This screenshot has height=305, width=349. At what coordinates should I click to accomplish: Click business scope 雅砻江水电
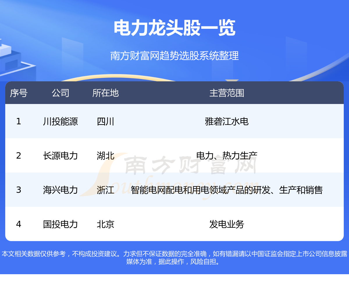[x=227, y=121]
